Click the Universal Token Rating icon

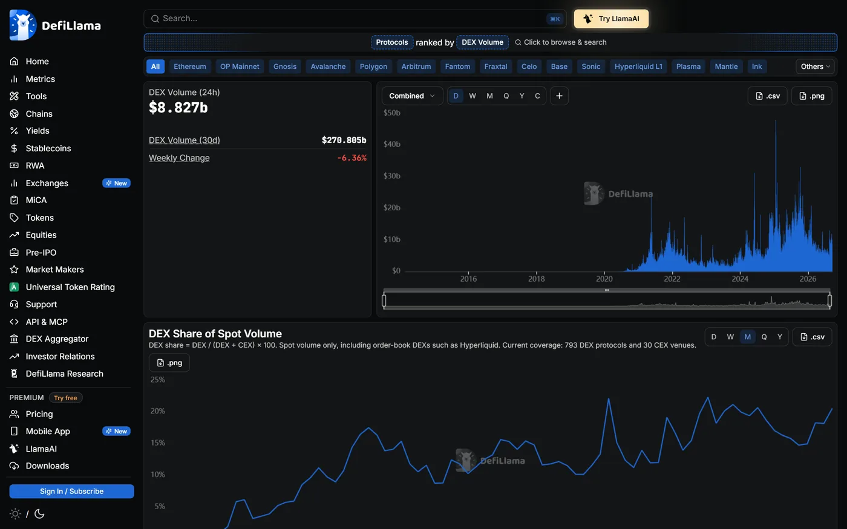tap(14, 287)
